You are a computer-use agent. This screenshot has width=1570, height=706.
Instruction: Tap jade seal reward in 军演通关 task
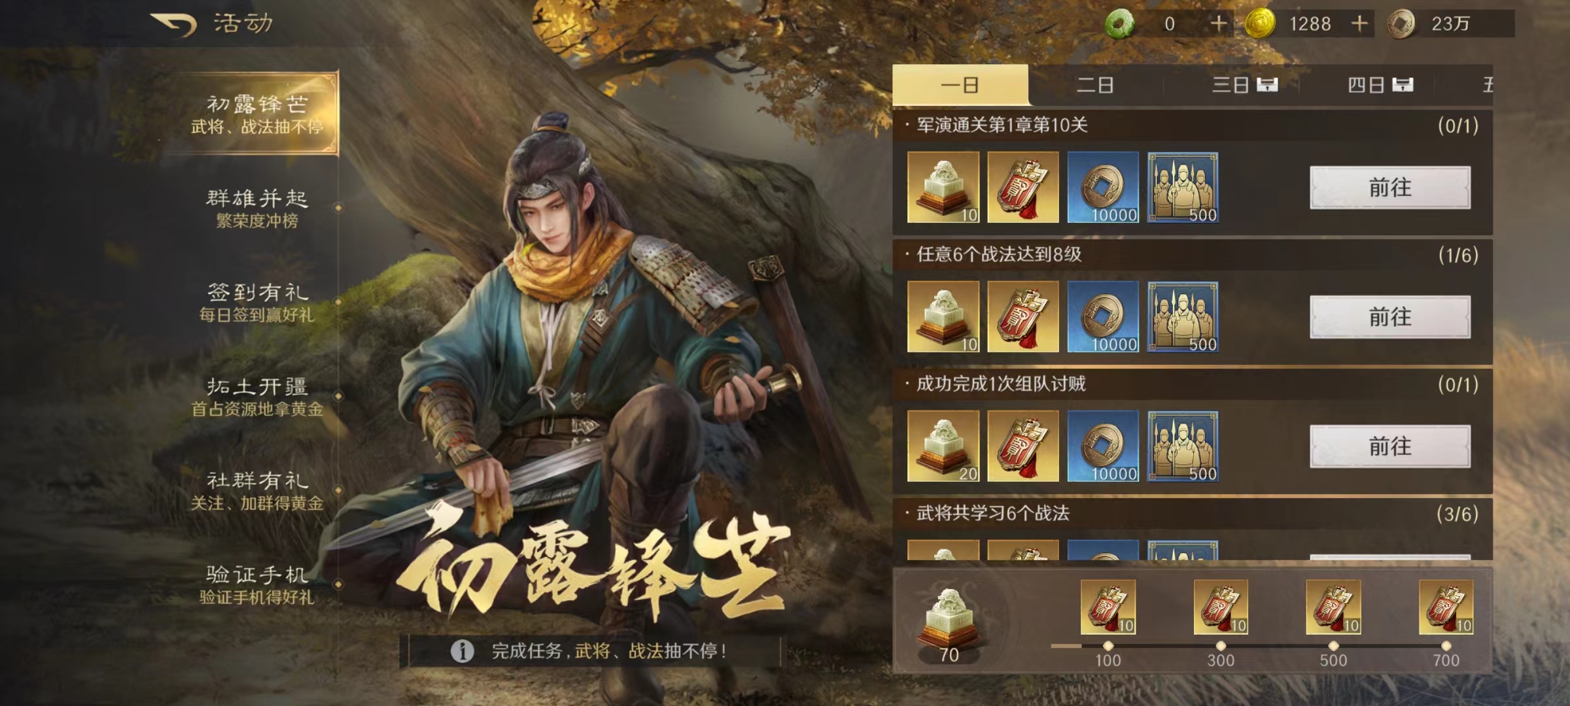943,187
